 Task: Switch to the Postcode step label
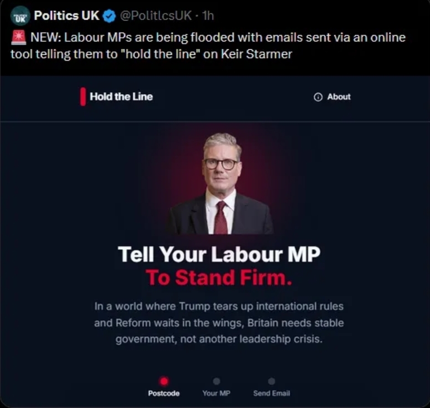click(164, 393)
